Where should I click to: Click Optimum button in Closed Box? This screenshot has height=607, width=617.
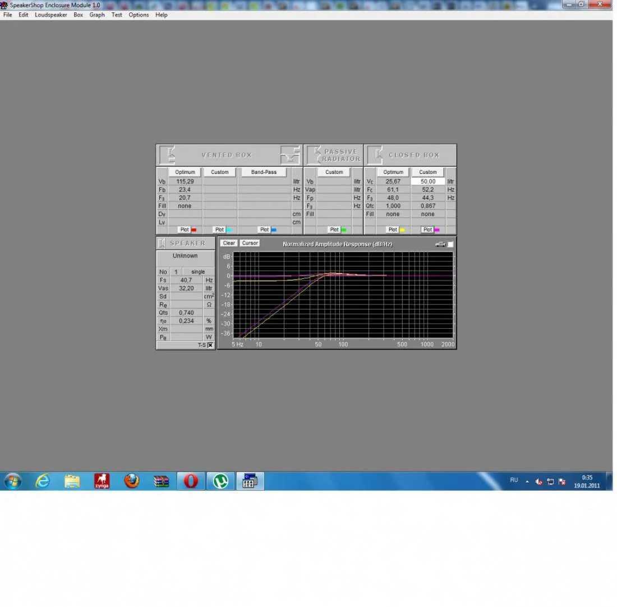point(393,172)
